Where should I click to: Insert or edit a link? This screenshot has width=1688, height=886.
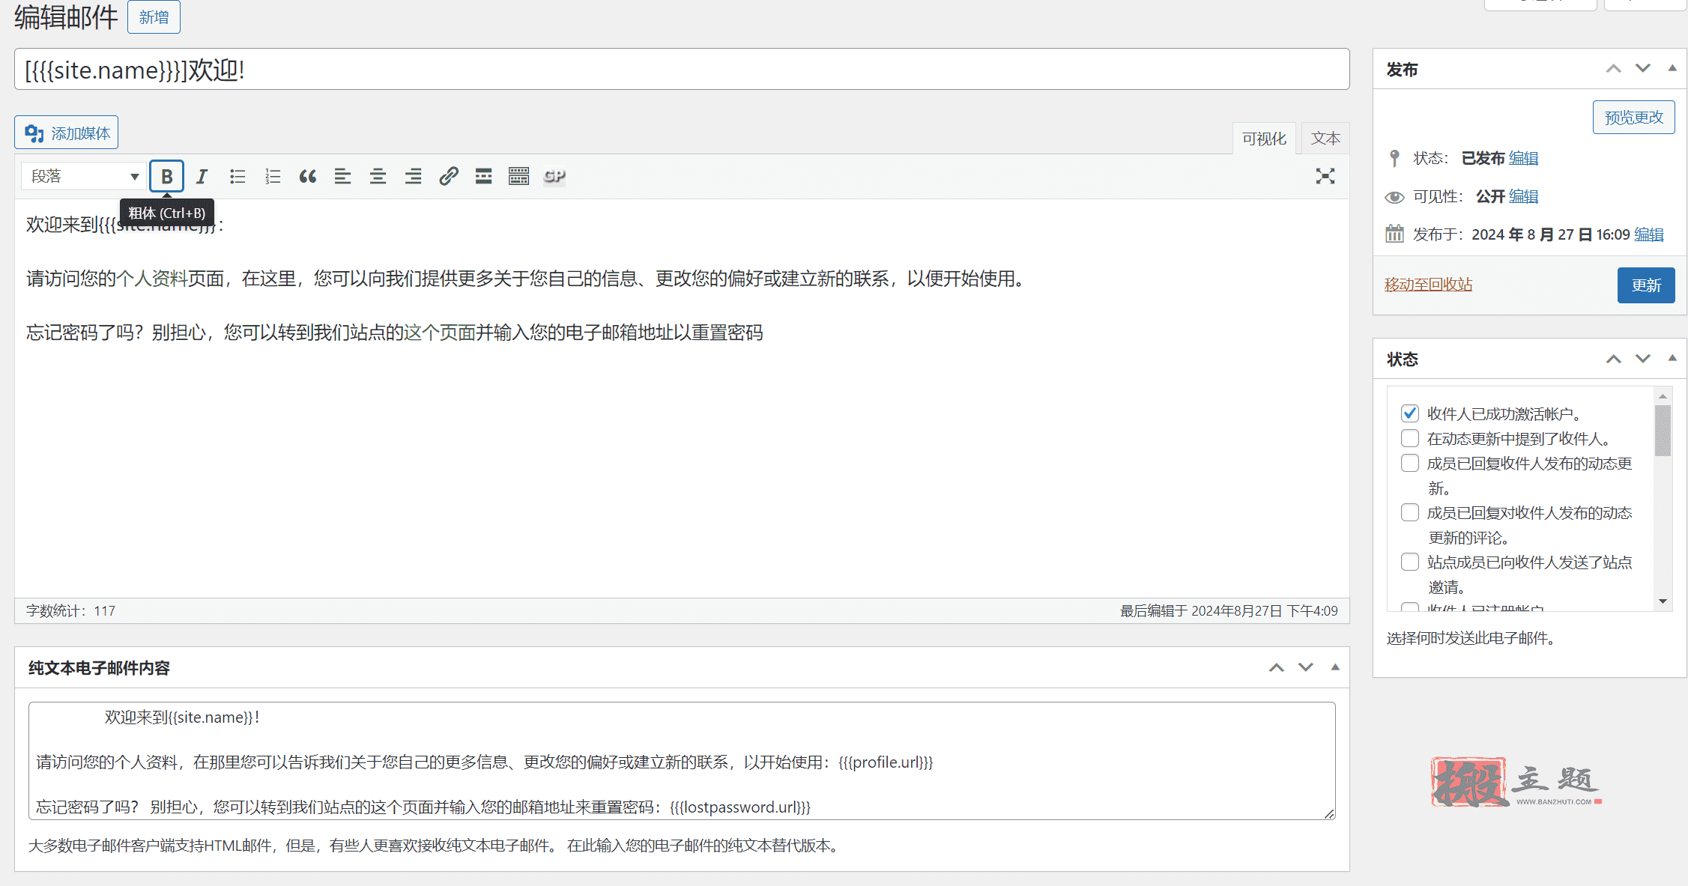pyautogui.click(x=448, y=176)
